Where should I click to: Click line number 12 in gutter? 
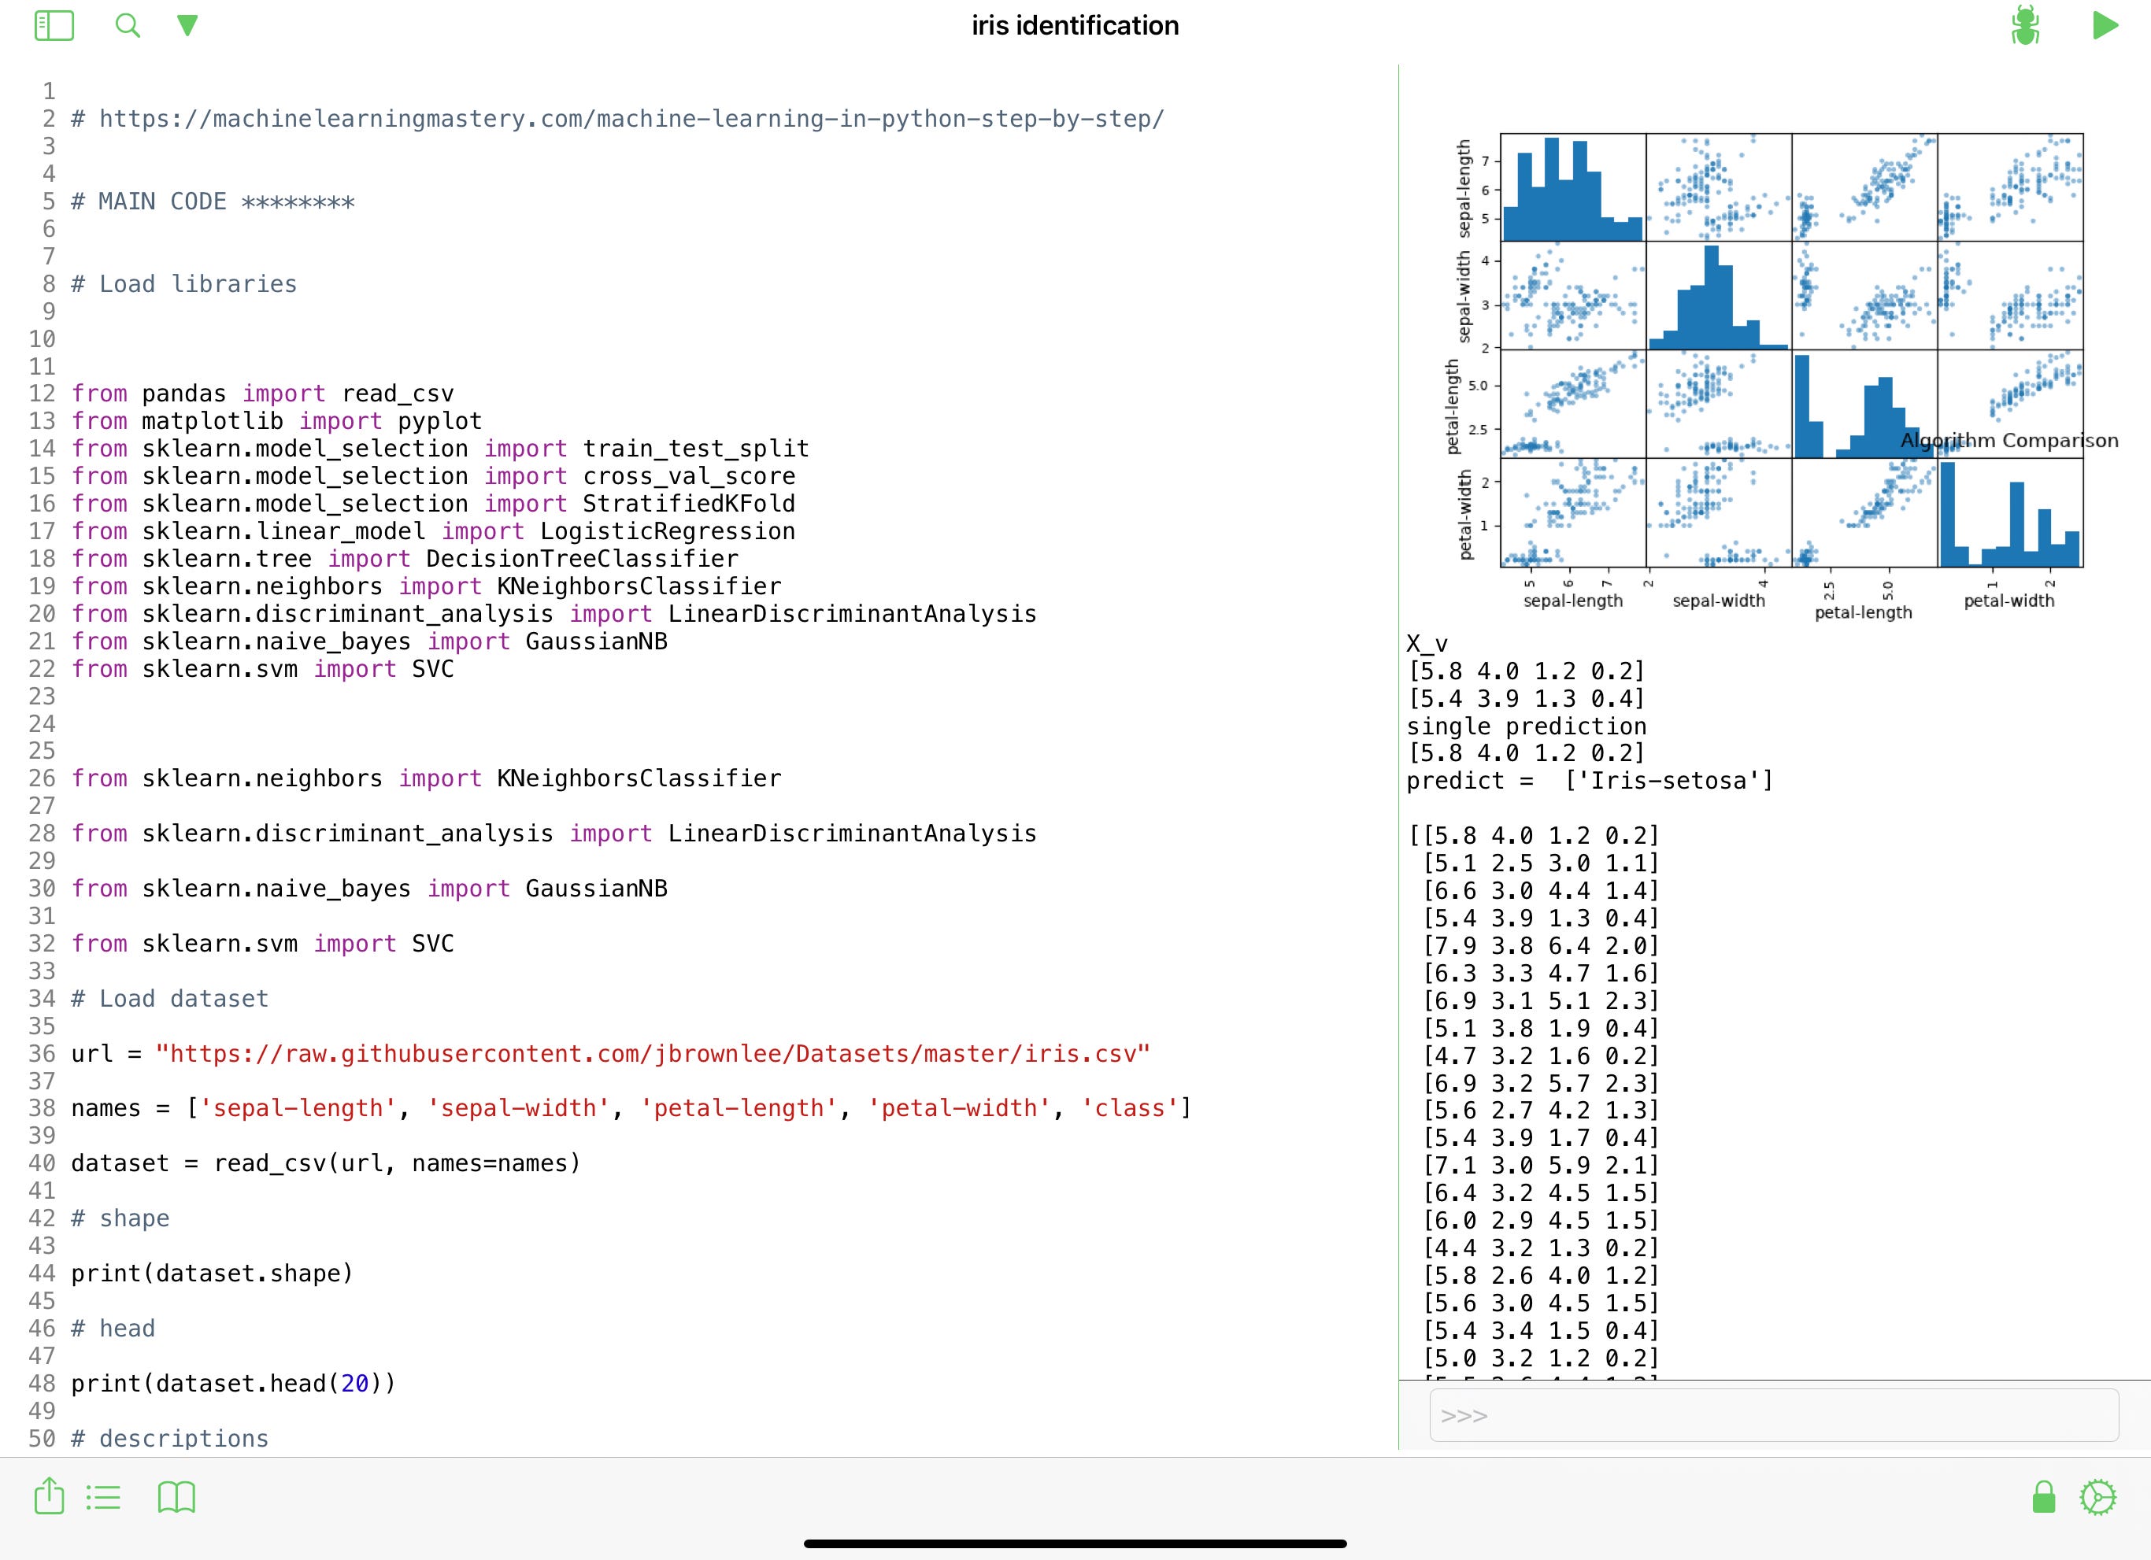[x=42, y=394]
